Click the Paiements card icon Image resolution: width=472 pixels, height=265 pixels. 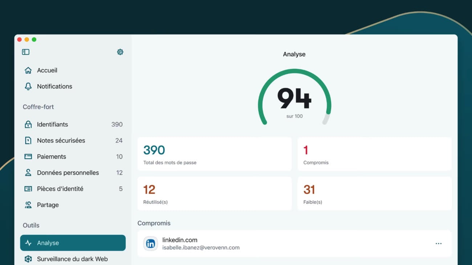(28, 157)
